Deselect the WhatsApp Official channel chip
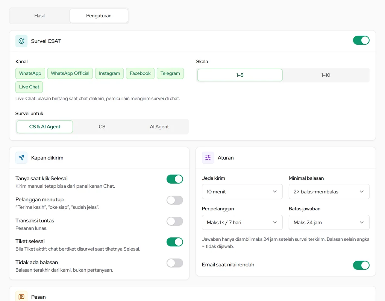 (70, 73)
